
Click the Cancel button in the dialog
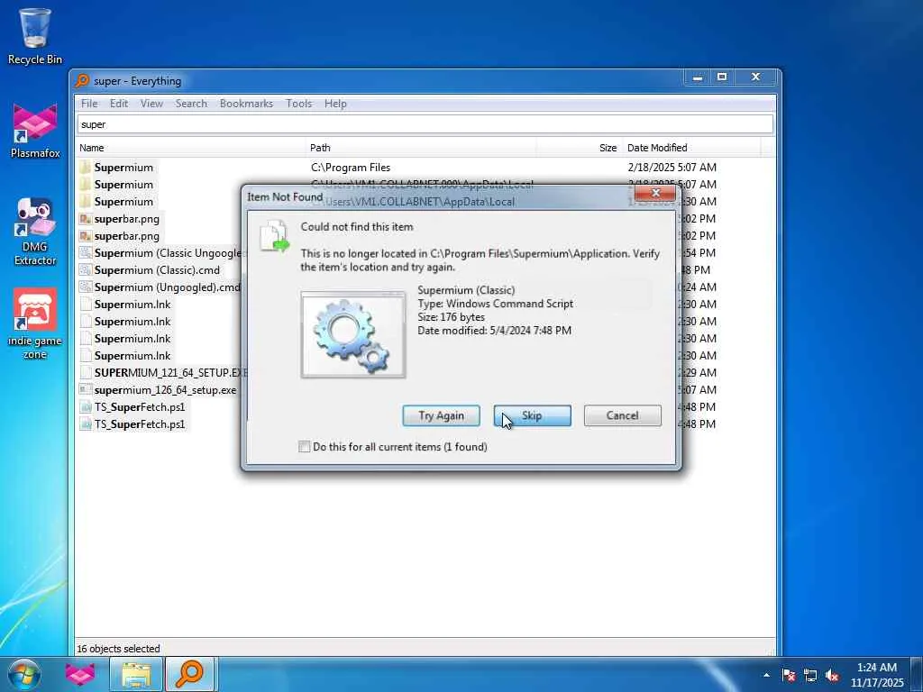622,415
